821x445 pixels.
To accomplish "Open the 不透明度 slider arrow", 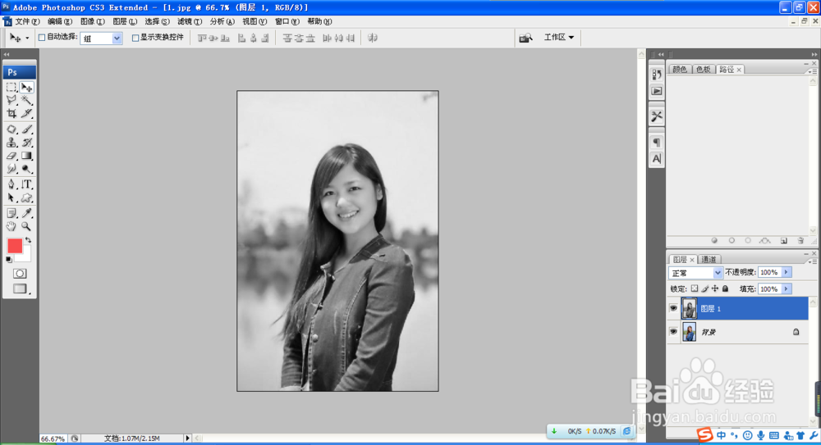I will [786, 272].
